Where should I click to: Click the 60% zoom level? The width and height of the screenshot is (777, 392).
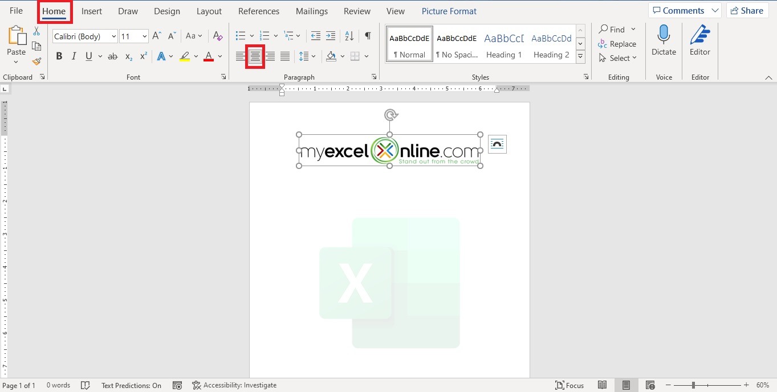click(x=763, y=385)
